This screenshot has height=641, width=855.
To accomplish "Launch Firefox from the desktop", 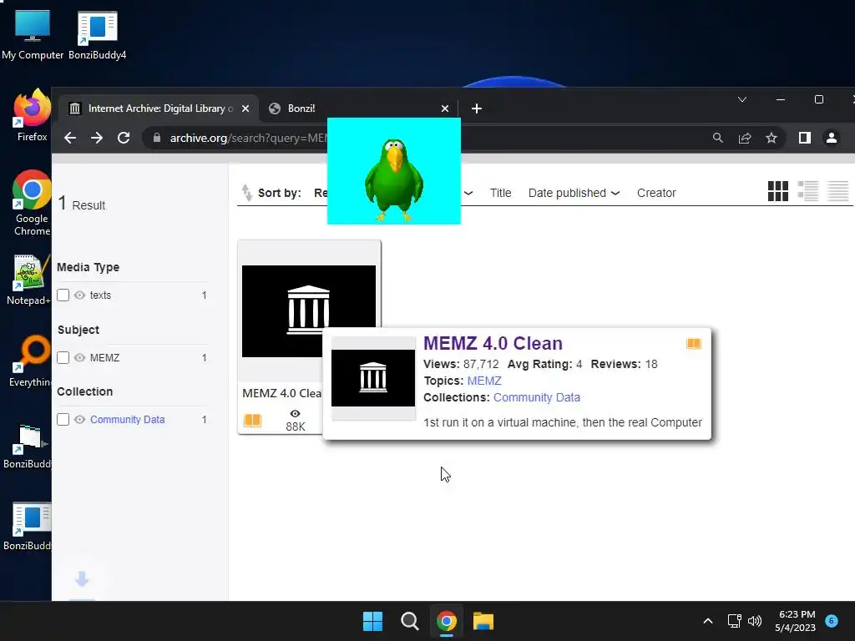I will [33, 115].
